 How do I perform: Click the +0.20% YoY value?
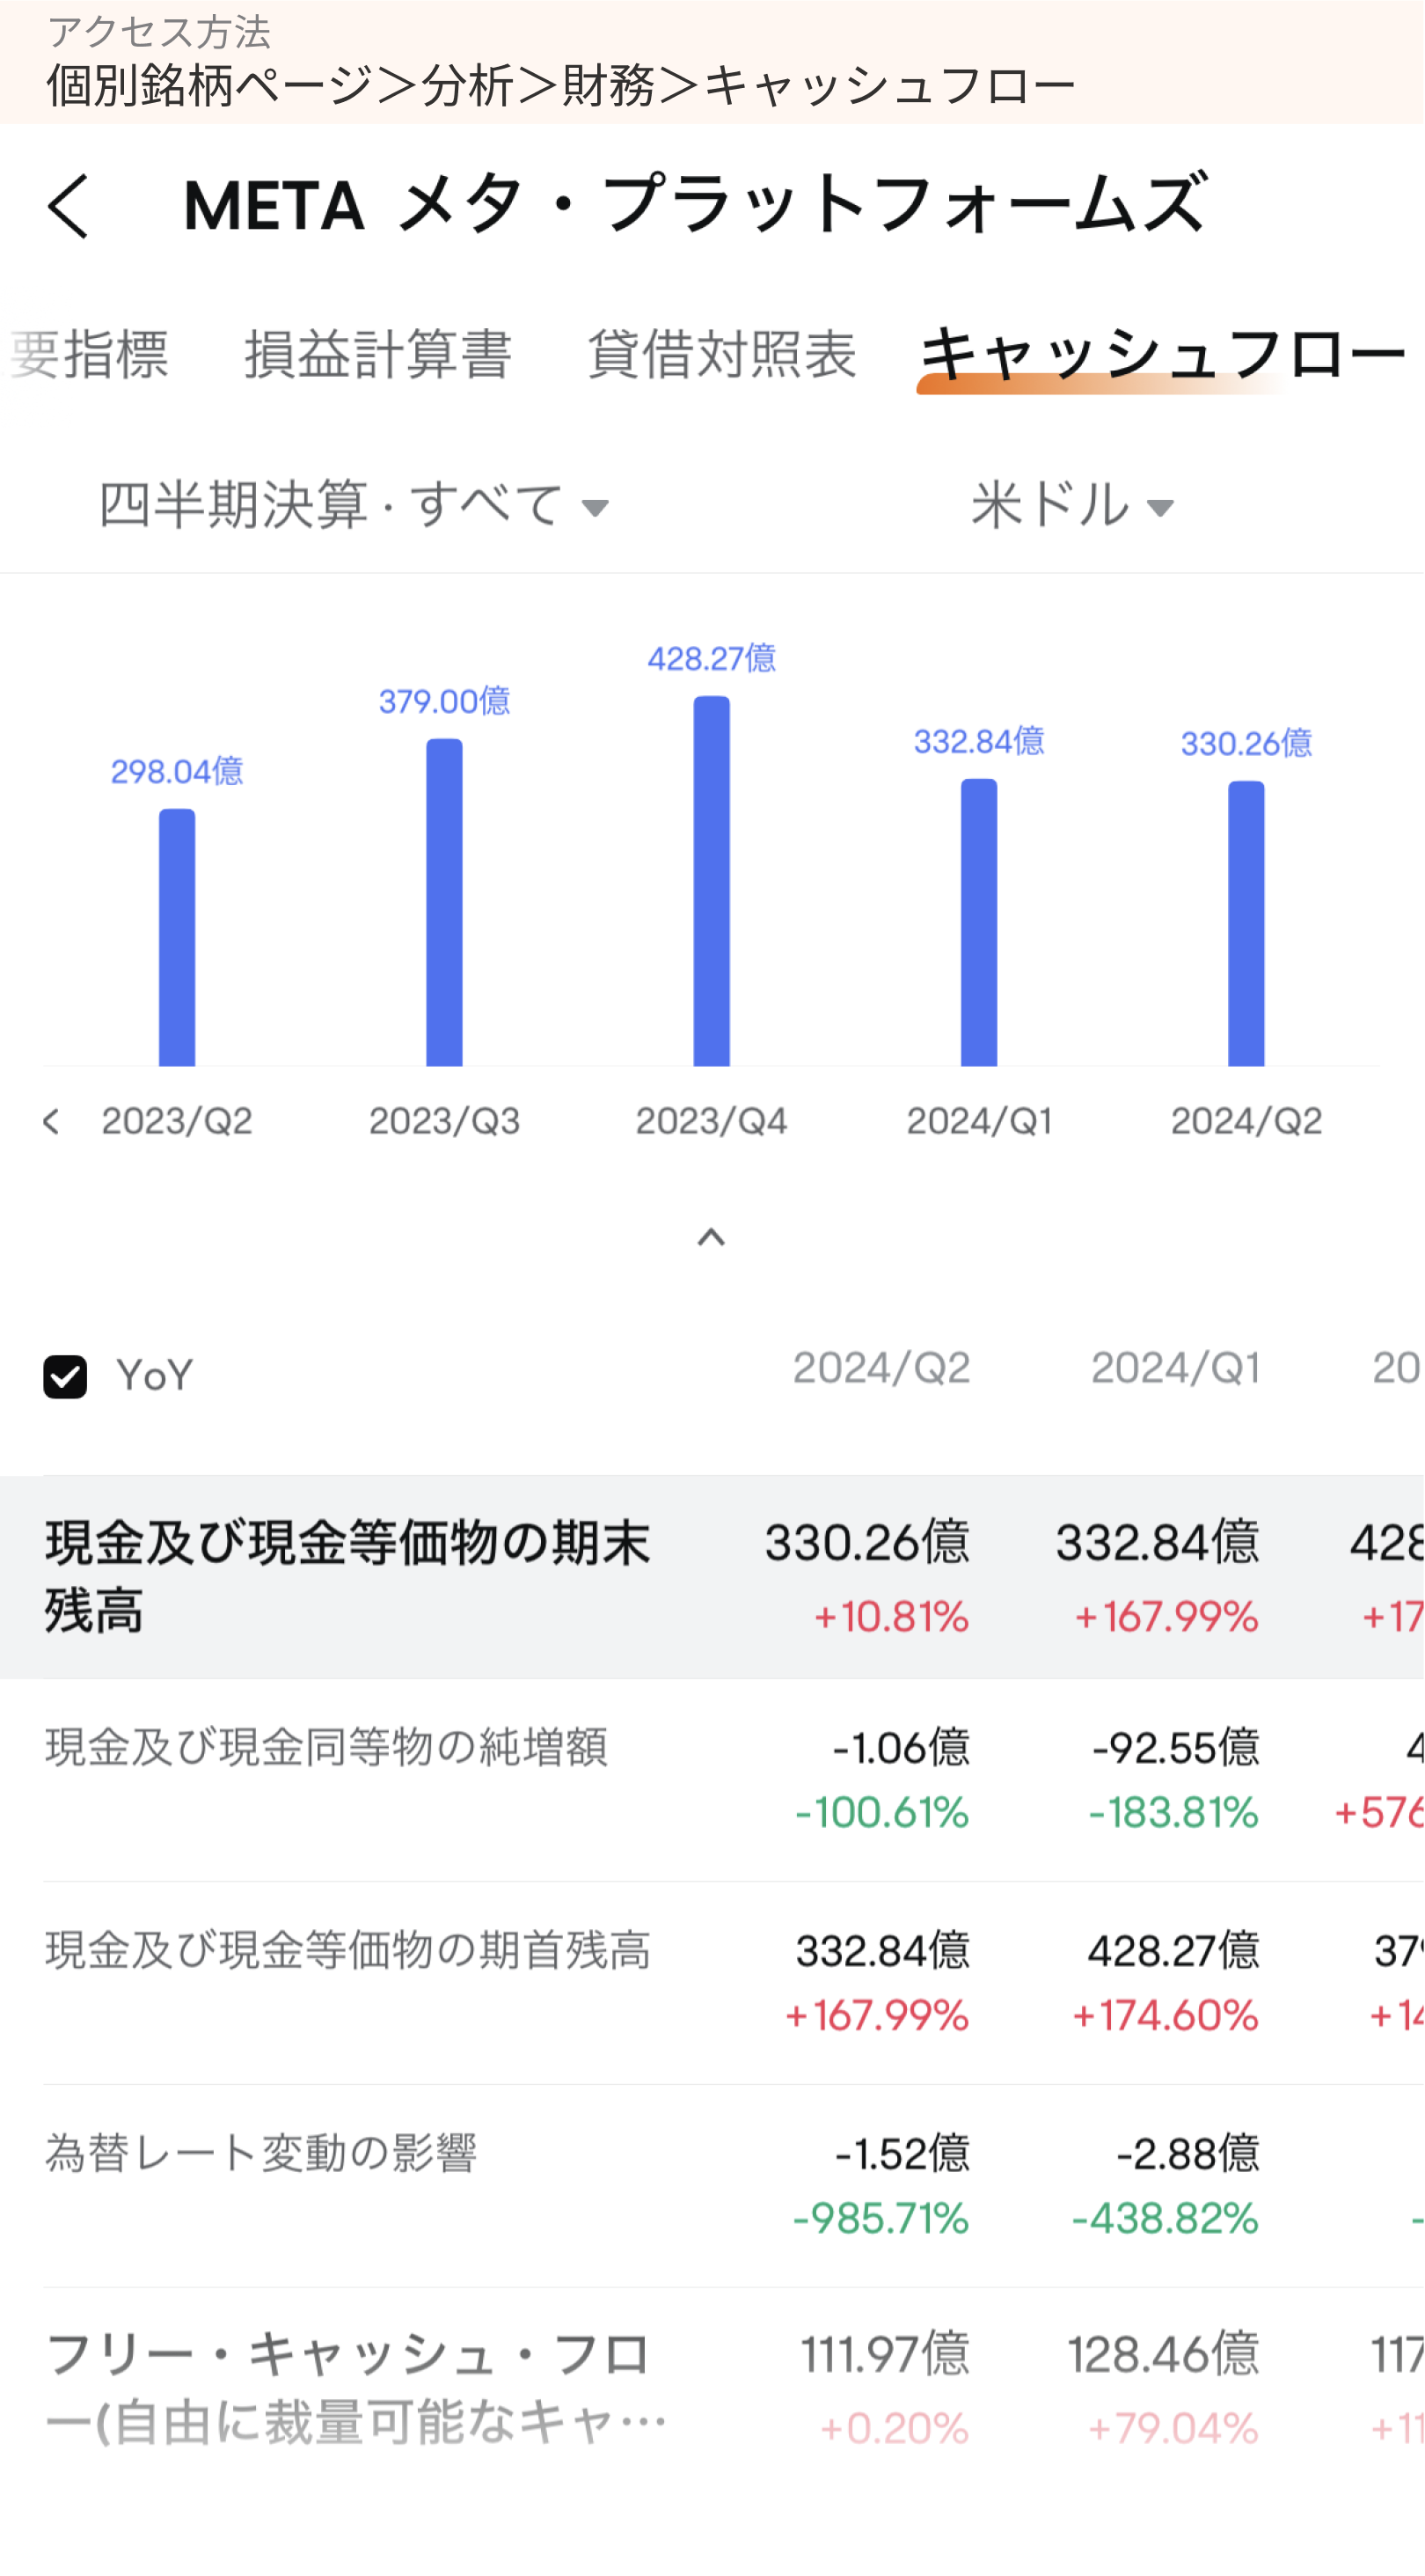pos(895,2430)
